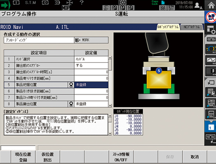Open the アンローディング action selection box
The height and width of the screenshot is (164, 216).
pos(39,40)
